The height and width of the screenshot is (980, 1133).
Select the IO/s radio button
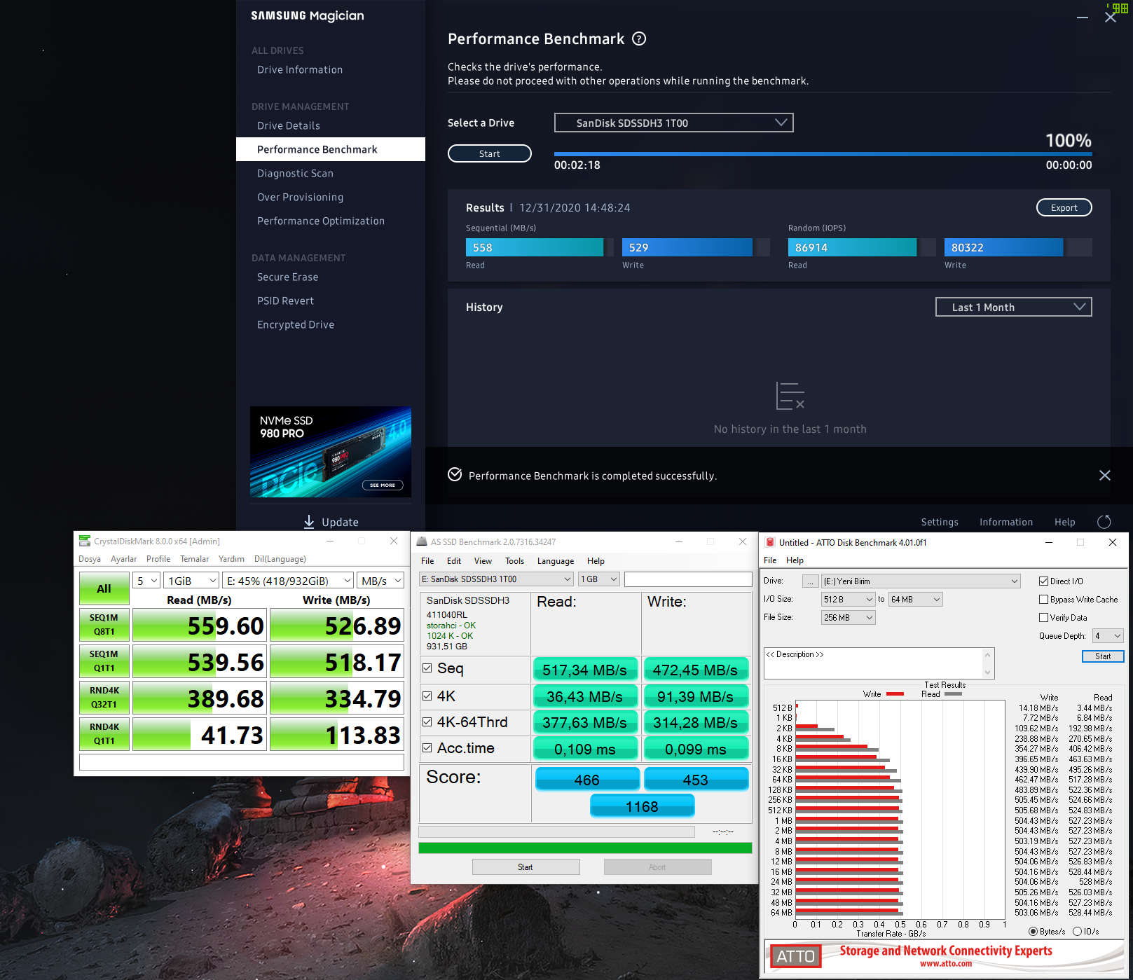(1077, 932)
